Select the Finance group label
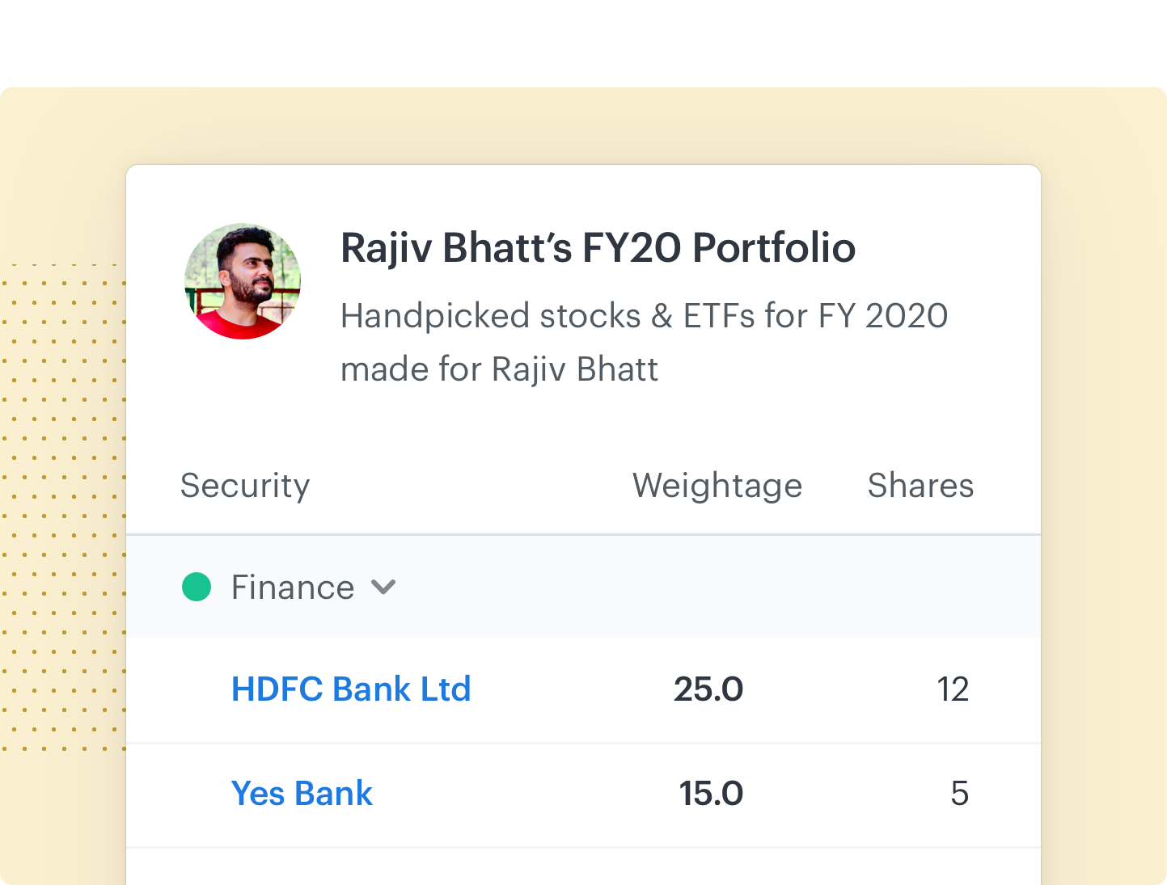Image resolution: width=1167 pixels, height=885 pixels. [293, 588]
